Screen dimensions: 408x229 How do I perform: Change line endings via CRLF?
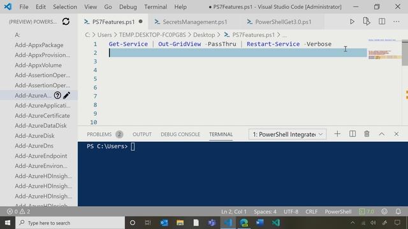pos(312,212)
